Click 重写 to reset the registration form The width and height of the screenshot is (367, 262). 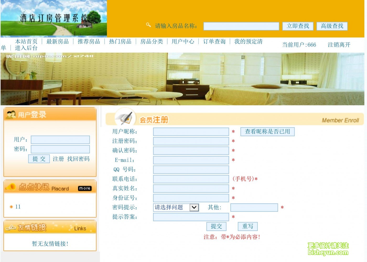pyautogui.click(x=247, y=226)
